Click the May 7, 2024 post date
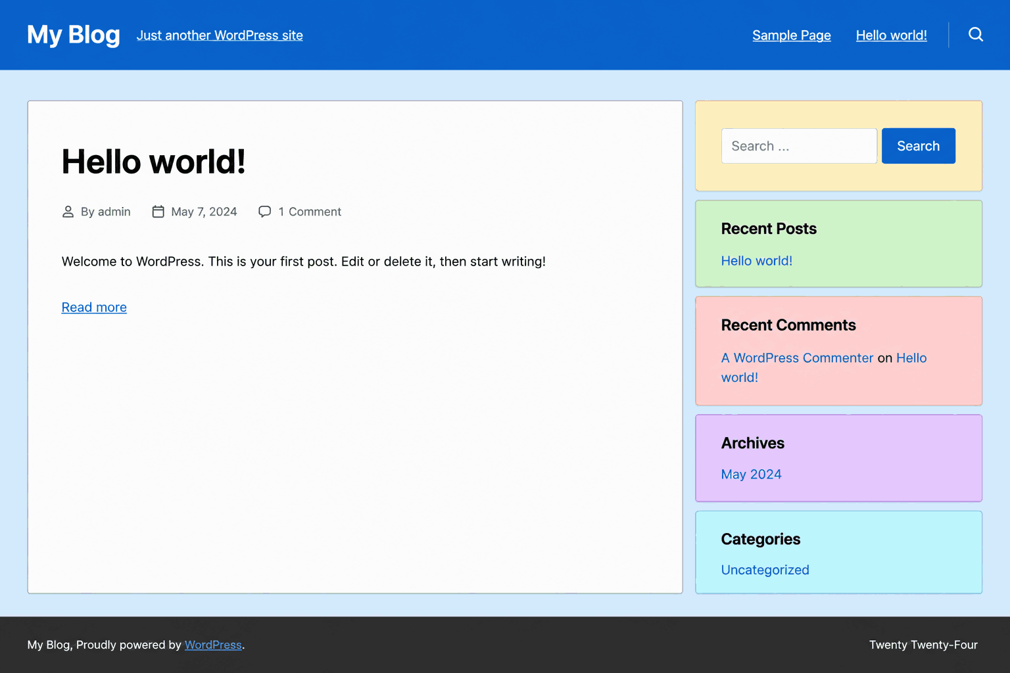Viewport: 1010px width, 673px height. click(x=204, y=212)
